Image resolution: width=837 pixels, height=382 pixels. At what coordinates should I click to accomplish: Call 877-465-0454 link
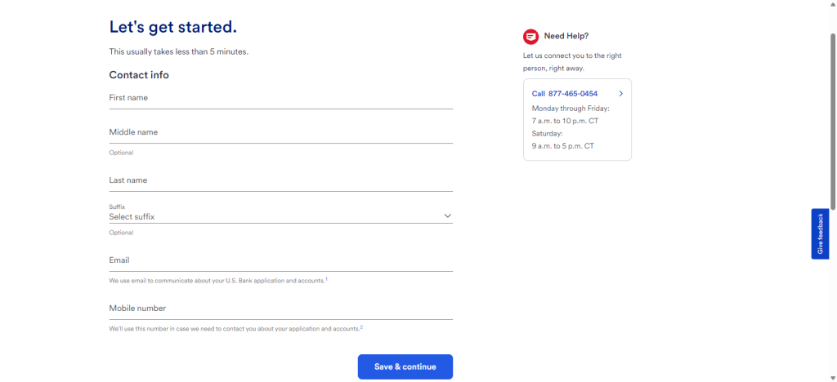point(565,94)
